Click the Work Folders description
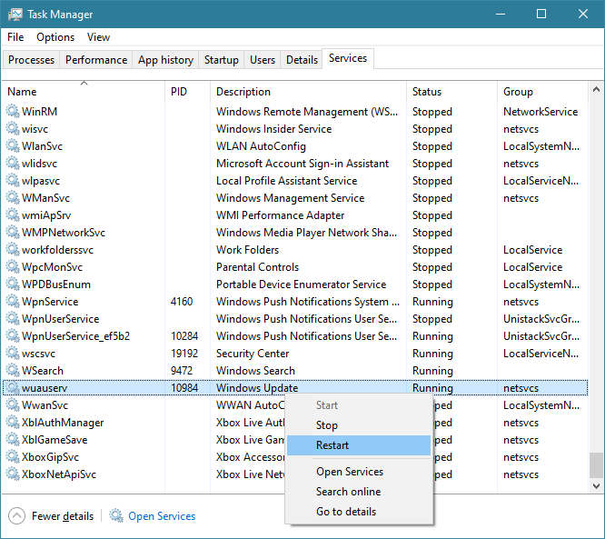 [247, 250]
